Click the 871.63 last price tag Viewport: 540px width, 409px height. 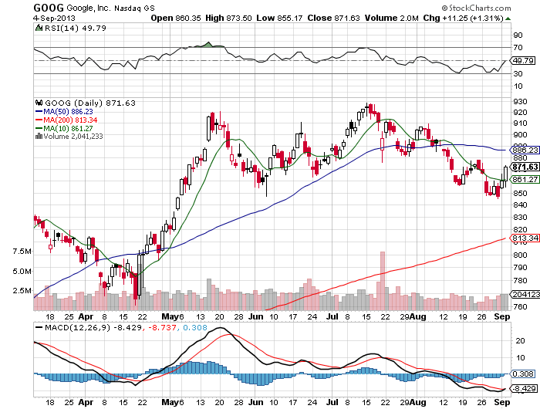(525, 167)
